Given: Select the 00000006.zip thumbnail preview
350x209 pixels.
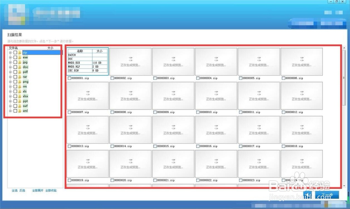Looking at the screenshot, I should [302, 62].
